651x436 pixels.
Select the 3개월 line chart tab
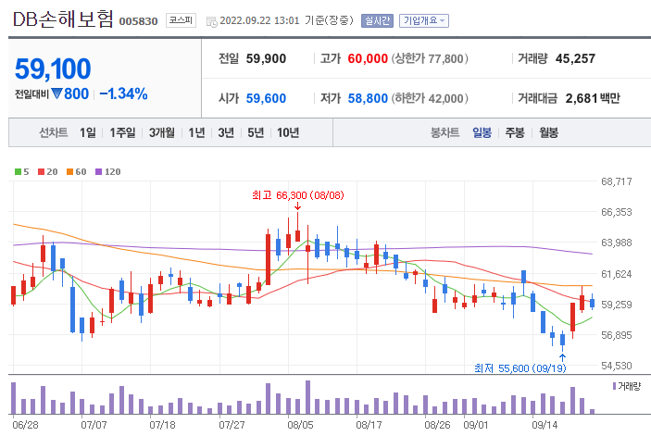coord(162,132)
